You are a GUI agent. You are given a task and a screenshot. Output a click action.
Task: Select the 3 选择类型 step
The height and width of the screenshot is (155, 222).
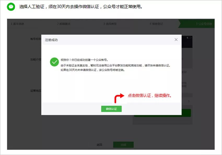point(110,24)
